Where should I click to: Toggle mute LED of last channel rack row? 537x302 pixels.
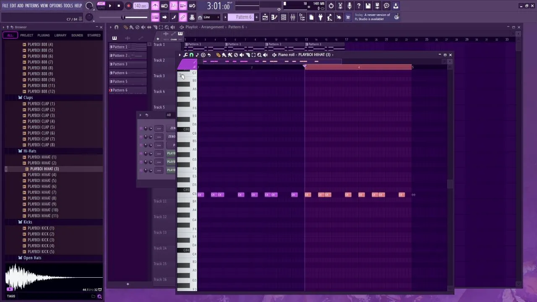click(x=141, y=170)
